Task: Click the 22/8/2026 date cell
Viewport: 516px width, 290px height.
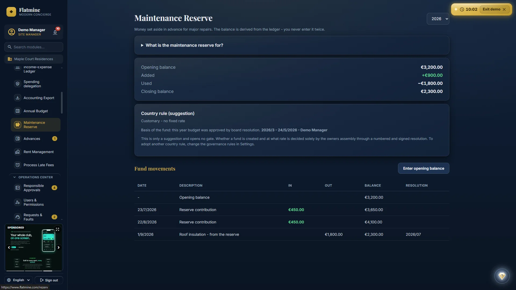Action: coord(147,222)
